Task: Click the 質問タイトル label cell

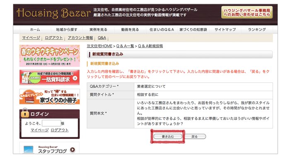Action: [111, 95]
